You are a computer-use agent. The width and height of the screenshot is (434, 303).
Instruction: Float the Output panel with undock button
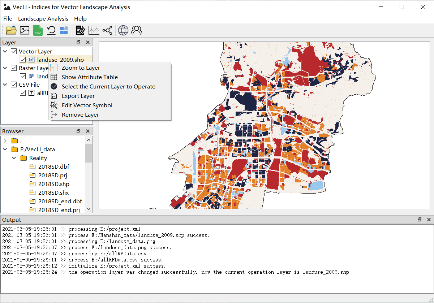(x=420, y=220)
